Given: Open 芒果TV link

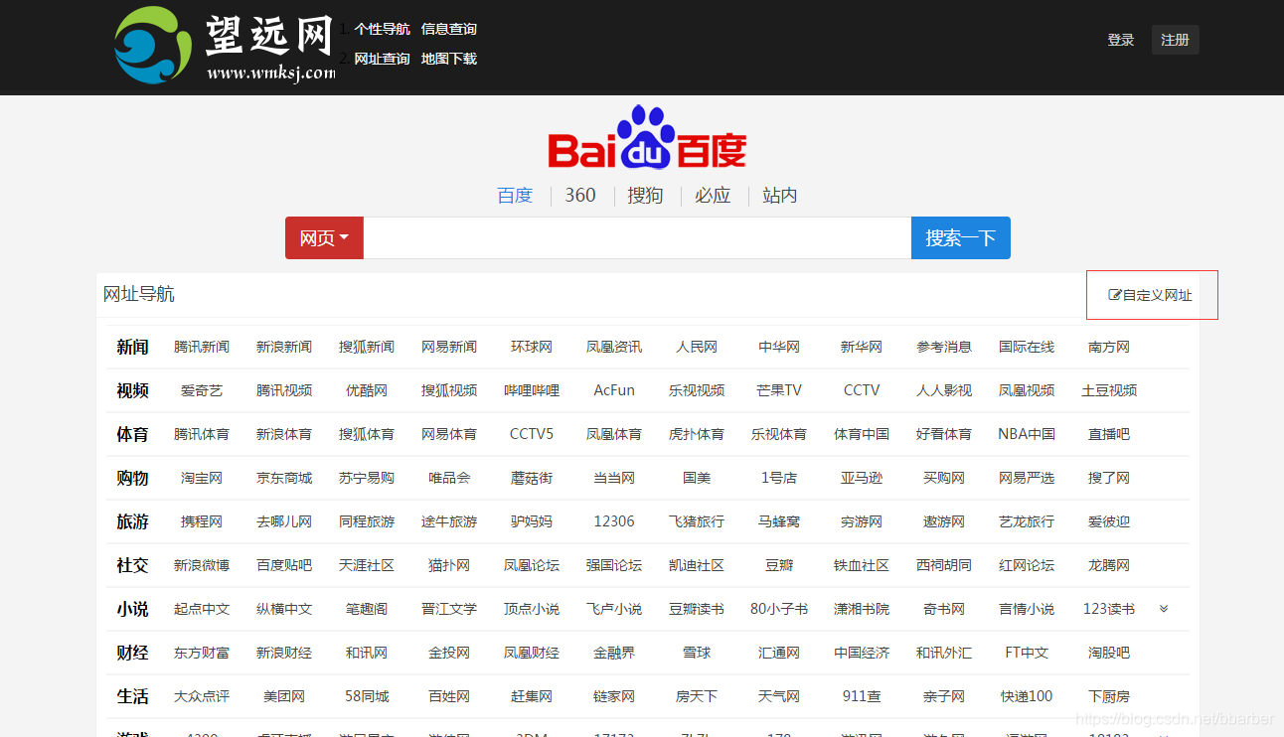Looking at the screenshot, I should click(x=779, y=390).
